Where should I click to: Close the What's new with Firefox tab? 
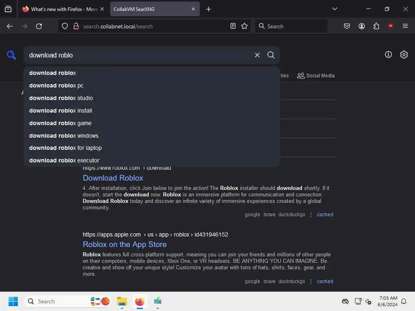tap(102, 9)
